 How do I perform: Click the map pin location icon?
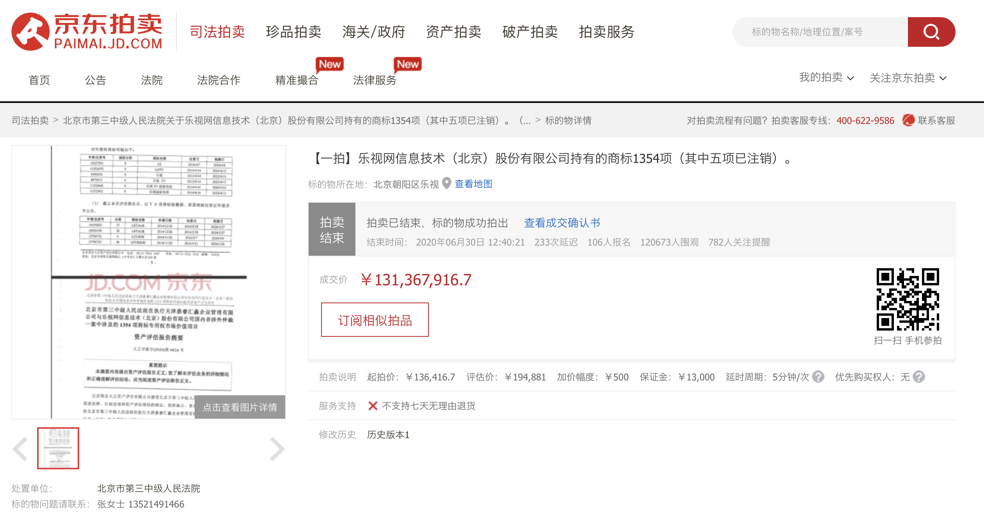pyautogui.click(x=447, y=183)
